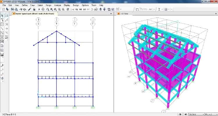Activate the 3-D View tab
218x116 pixels.
(x=123, y=14)
